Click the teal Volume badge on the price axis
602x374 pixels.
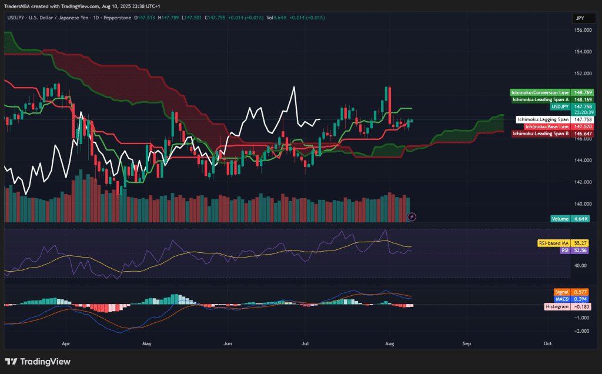[x=560, y=218]
